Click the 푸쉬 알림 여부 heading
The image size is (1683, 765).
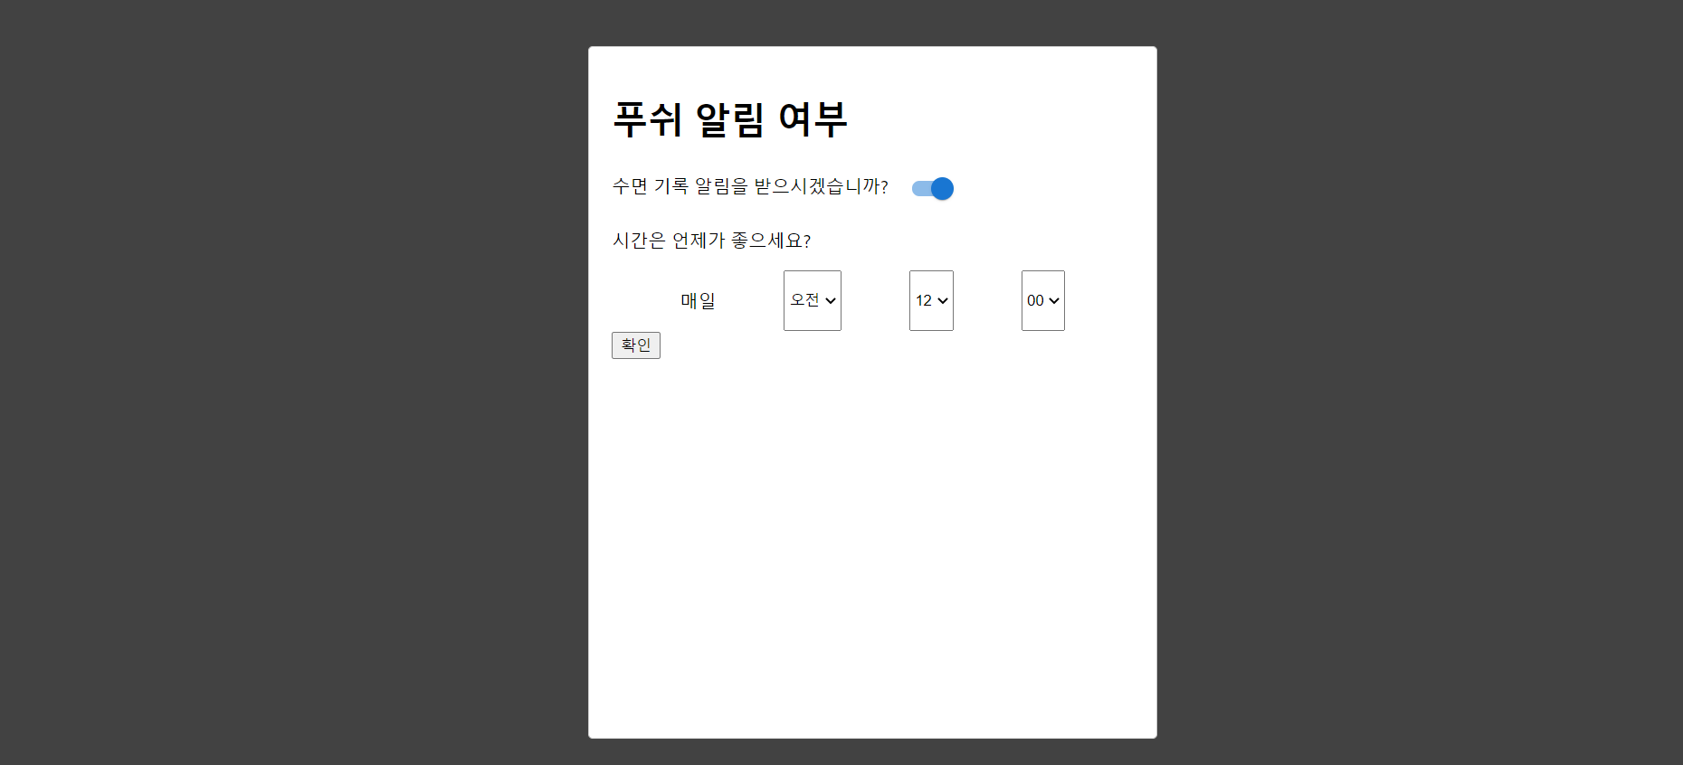click(x=730, y=119)
